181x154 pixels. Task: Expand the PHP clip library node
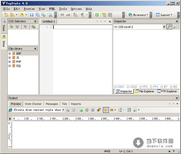10,62
